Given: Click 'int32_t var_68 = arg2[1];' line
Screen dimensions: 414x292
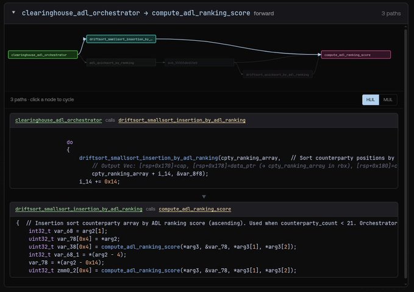Looking at the screenshot, I should click(x=68, y=231).
